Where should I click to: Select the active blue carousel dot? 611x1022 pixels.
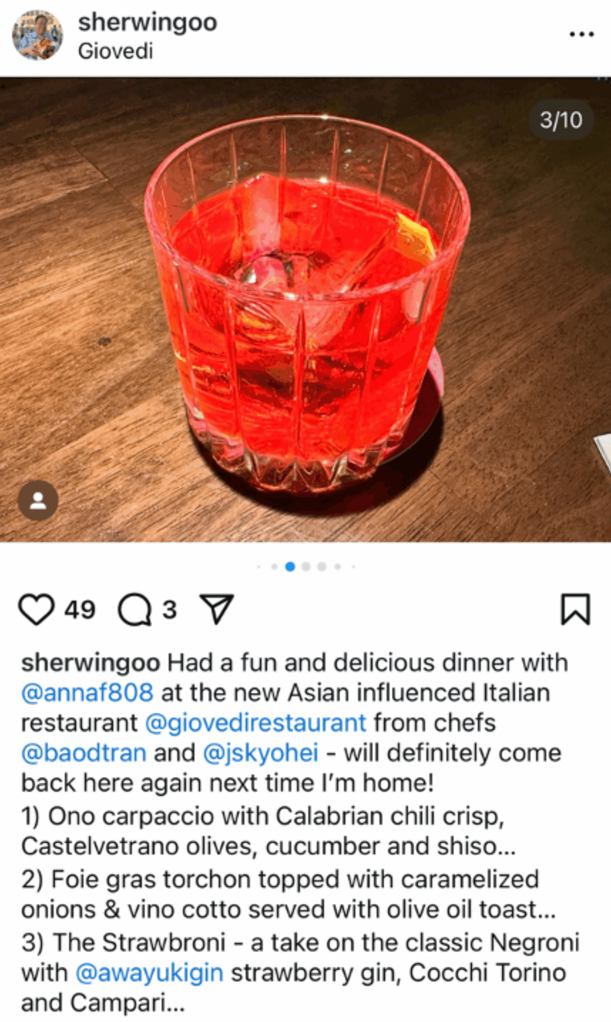pos(290,566)
